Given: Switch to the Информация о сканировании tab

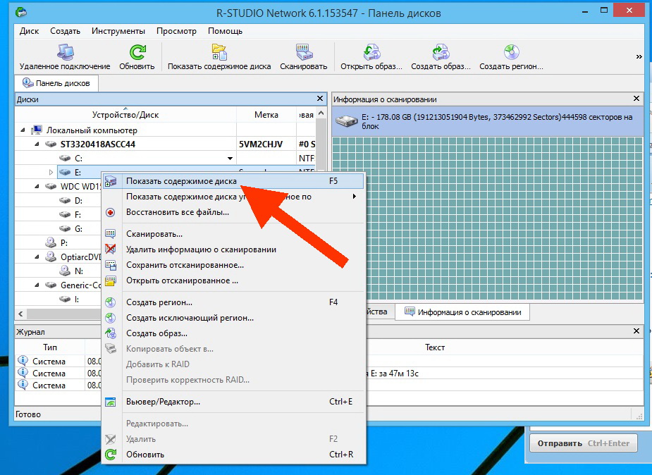Looking at the screenshot, I should coord(464,311).
